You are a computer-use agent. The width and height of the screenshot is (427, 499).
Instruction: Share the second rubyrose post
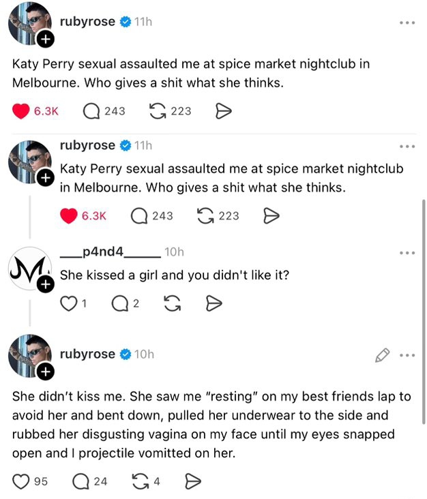tap(271, 216)
